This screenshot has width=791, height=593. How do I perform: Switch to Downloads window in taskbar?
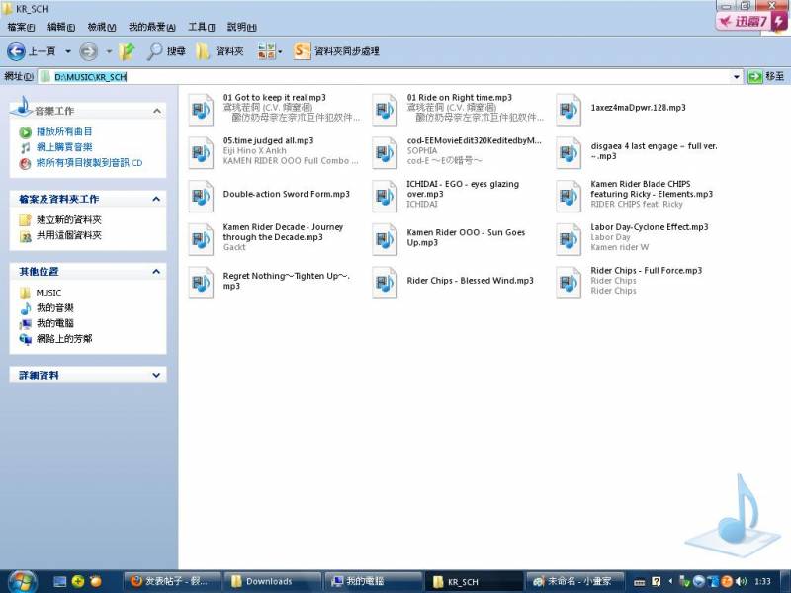tap(269, 581)
